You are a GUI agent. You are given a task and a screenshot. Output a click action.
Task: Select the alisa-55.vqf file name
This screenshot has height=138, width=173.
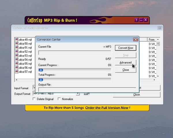(25, 64)
